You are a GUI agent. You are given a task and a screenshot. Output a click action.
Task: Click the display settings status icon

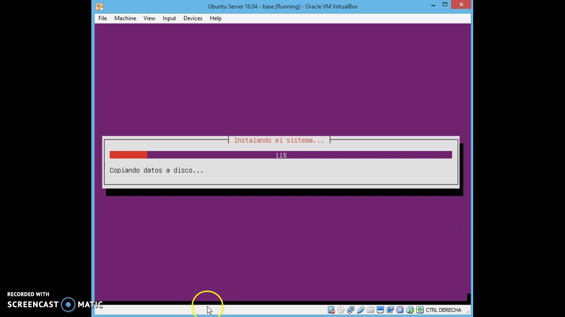pos(380,310)
